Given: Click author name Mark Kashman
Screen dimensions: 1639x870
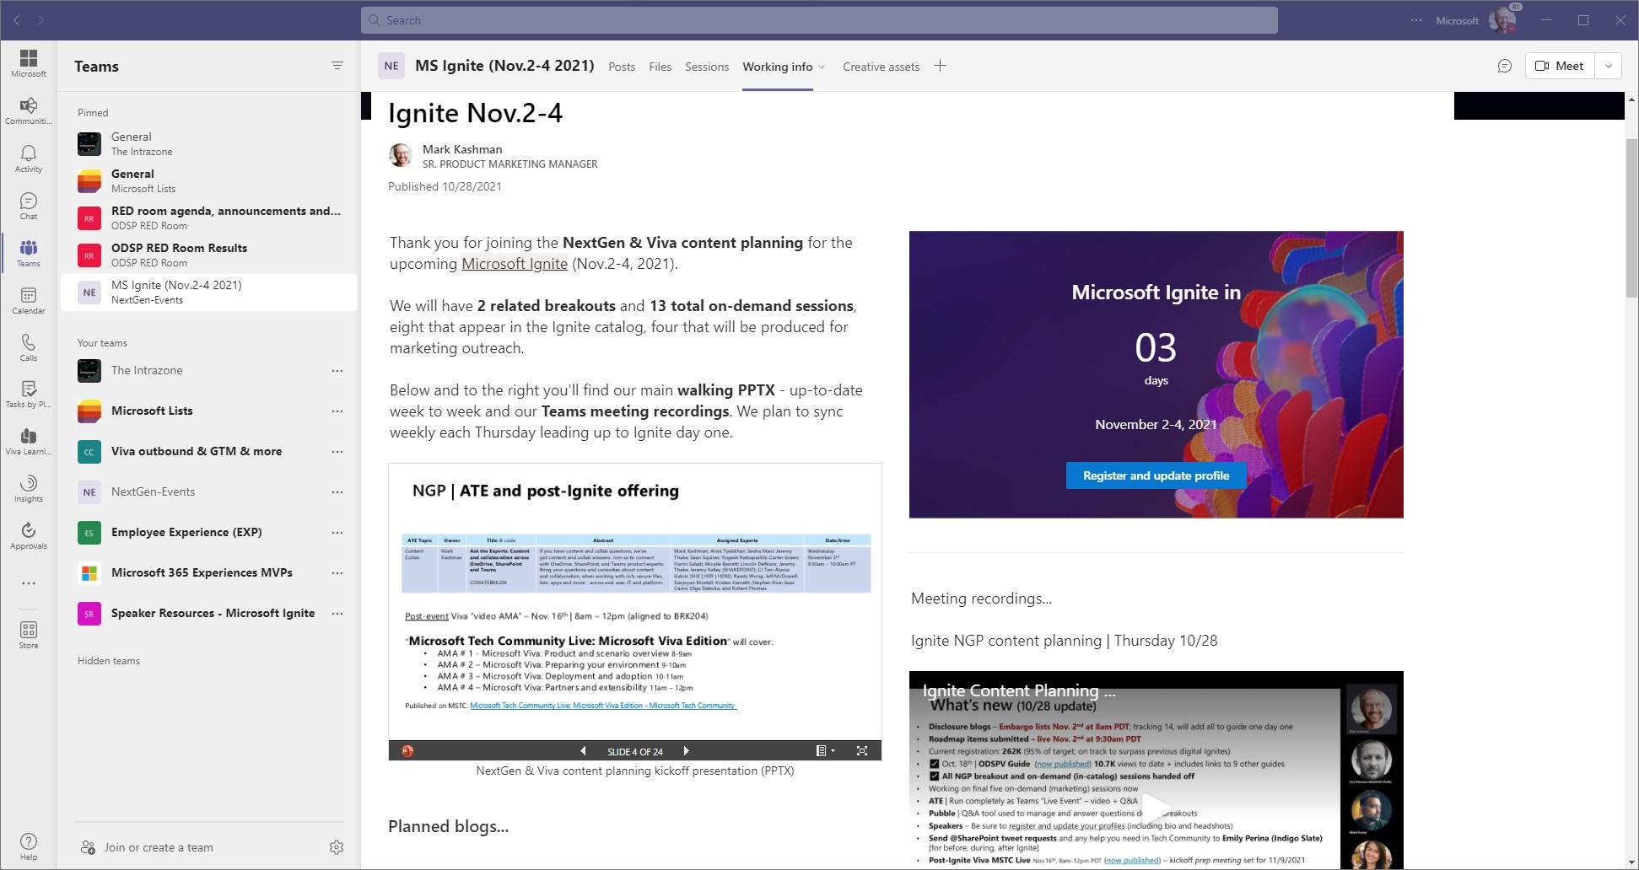Looking at the screenshot, I should pyautogui.click(x=462, y=149).
